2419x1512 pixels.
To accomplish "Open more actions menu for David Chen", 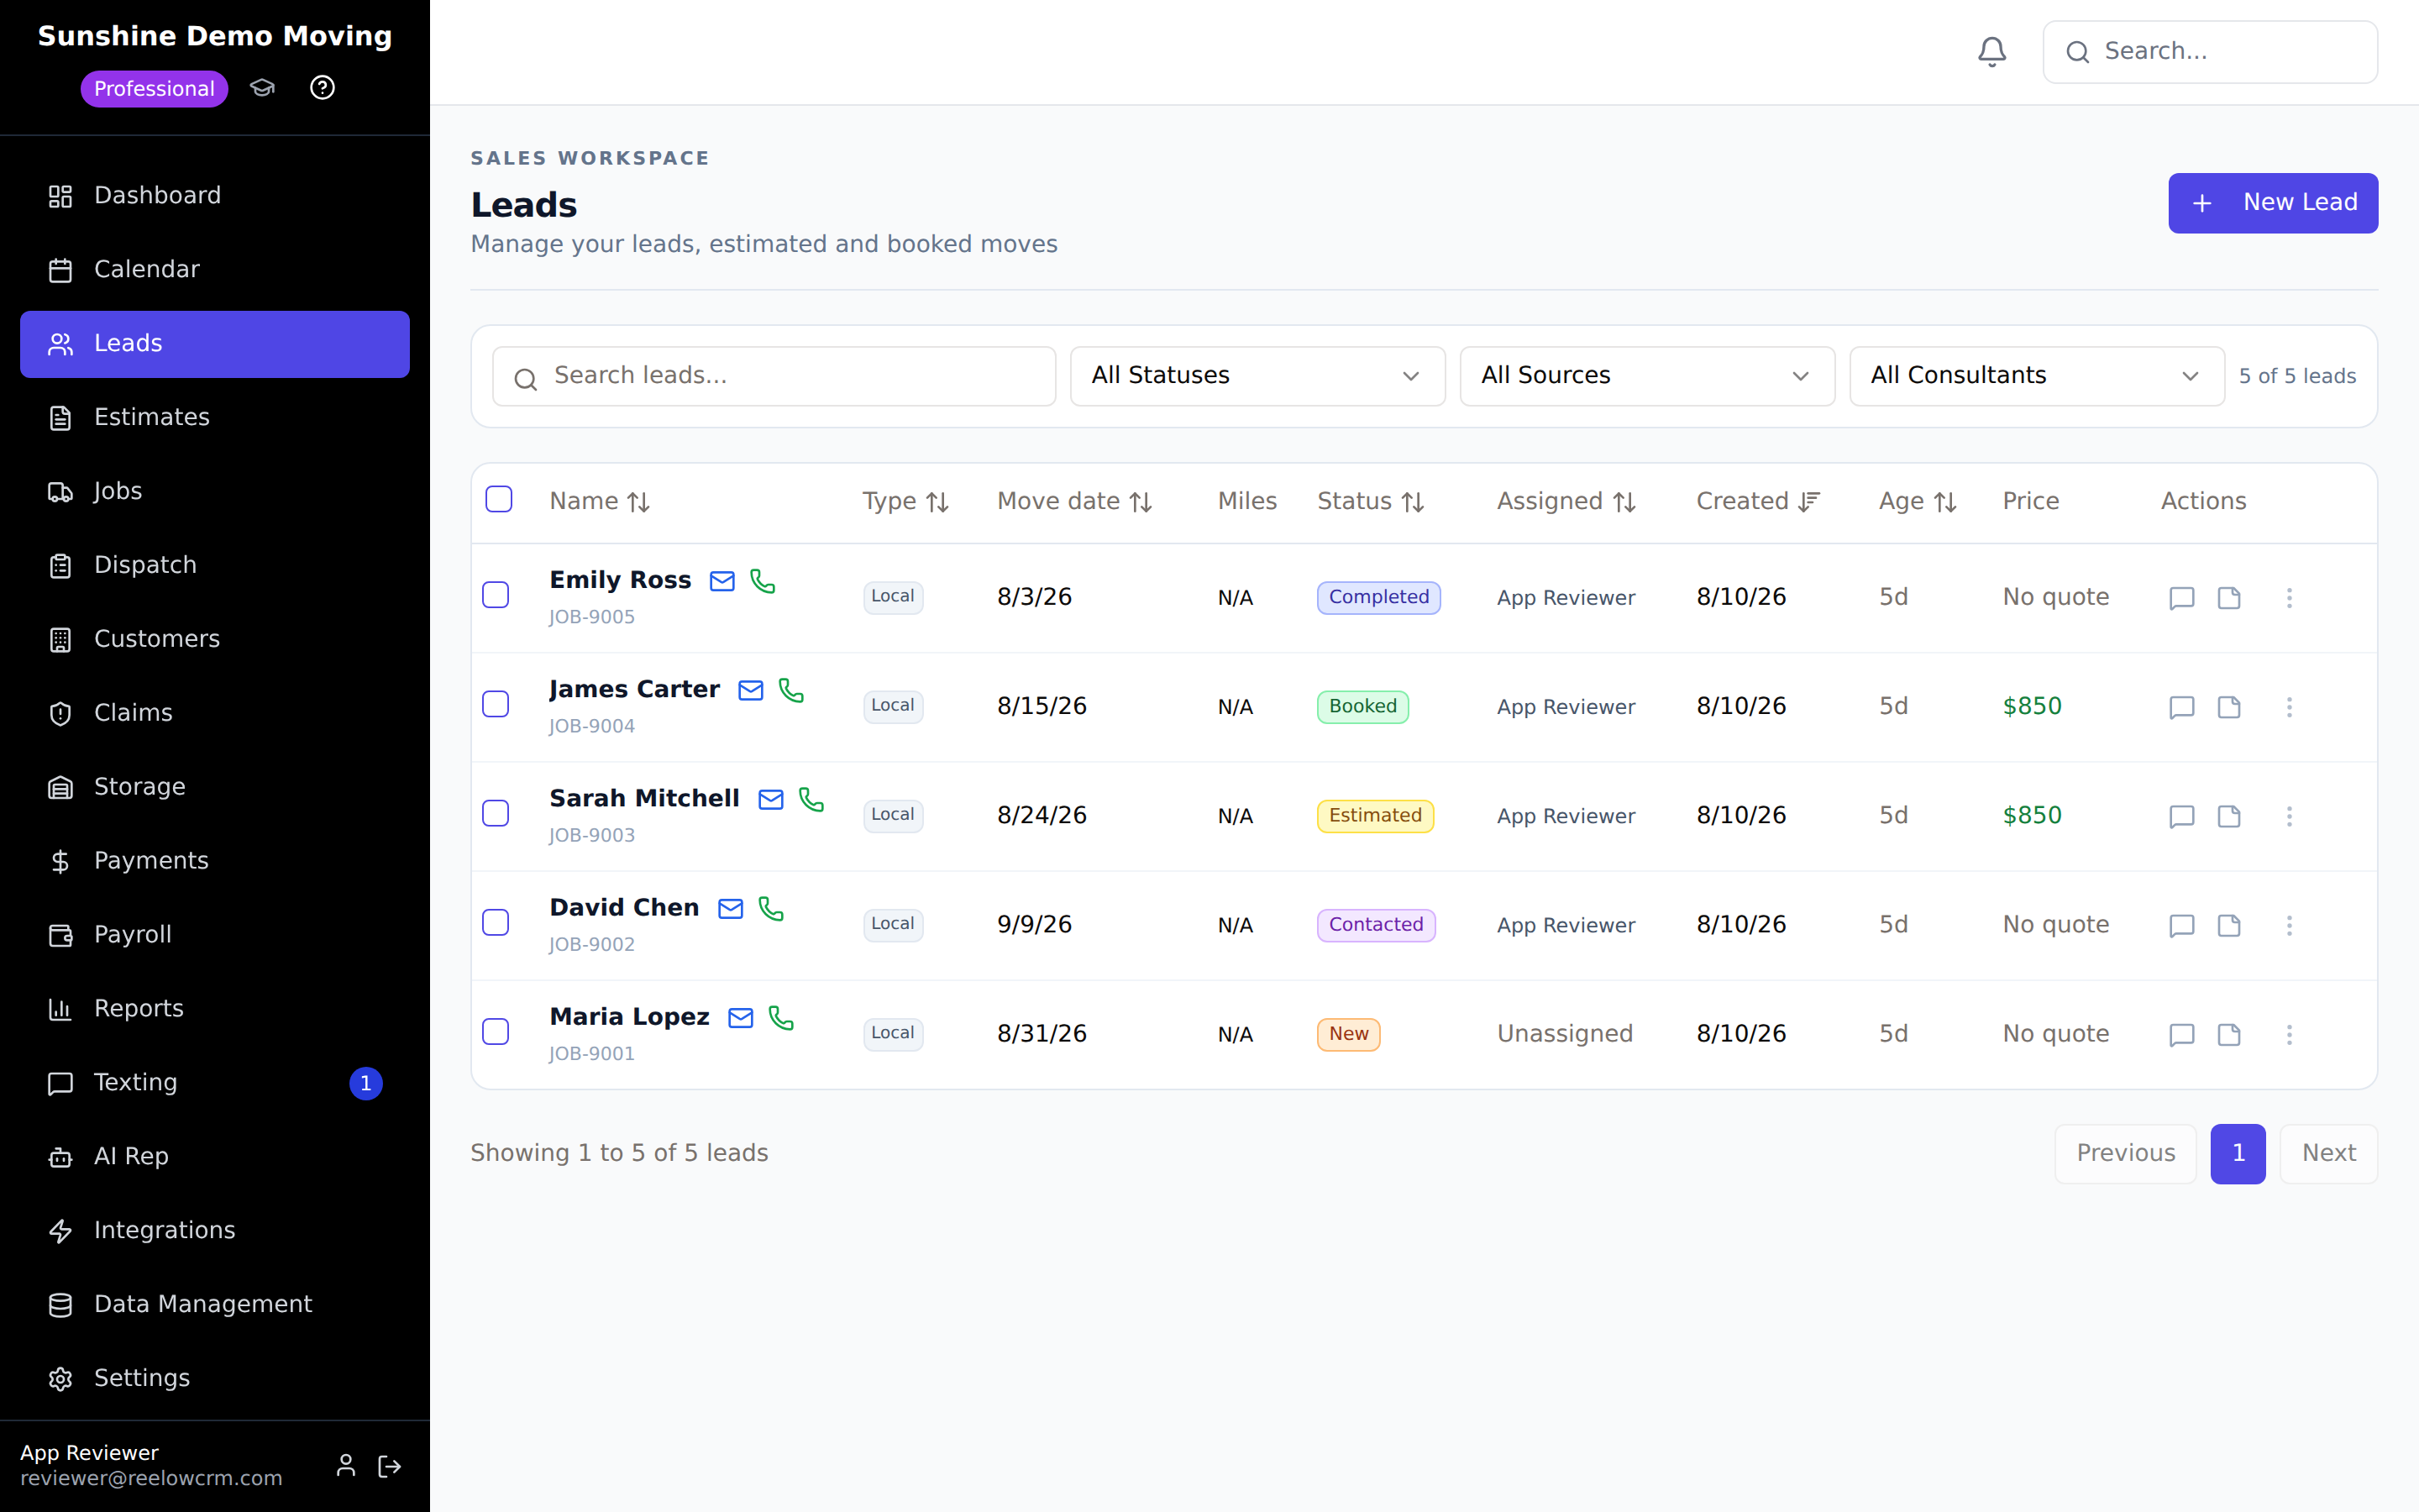I will point(2289,925).
